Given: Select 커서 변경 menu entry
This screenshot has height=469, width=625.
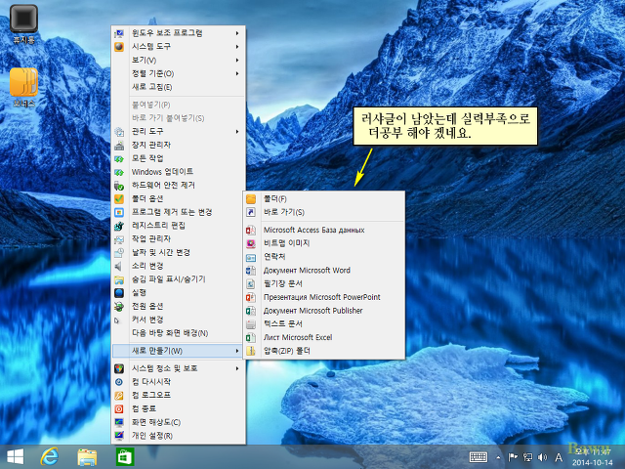Looking at the screenshot, I should coord(178,320).
